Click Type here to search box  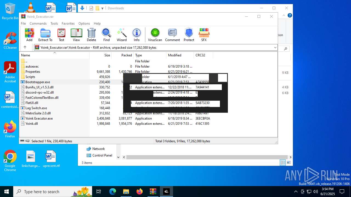pos(52,192)
